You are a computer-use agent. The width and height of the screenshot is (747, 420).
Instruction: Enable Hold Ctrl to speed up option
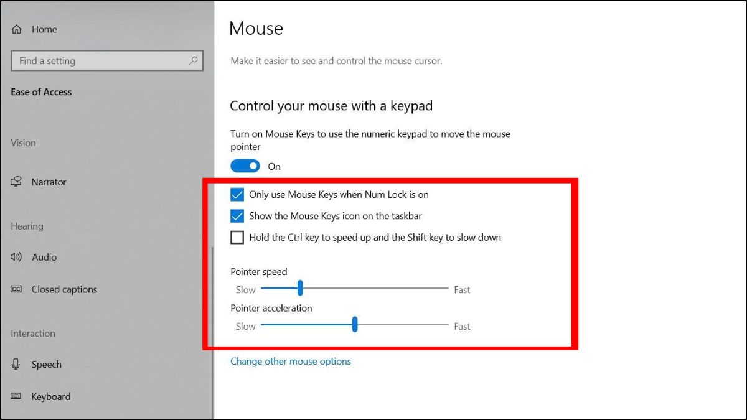click(x=237, y=237)
